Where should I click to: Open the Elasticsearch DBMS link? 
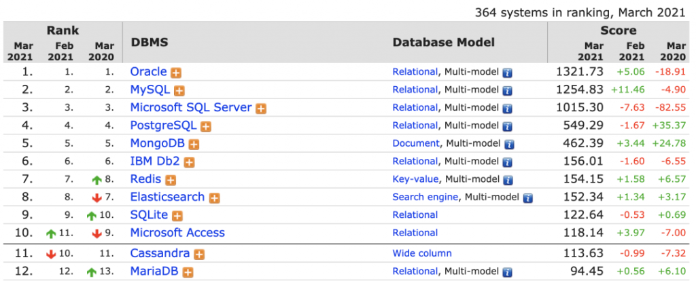tap(167, 197)
